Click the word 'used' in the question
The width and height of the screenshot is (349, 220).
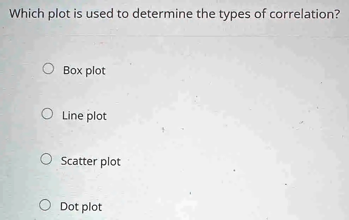coord(100,14)
